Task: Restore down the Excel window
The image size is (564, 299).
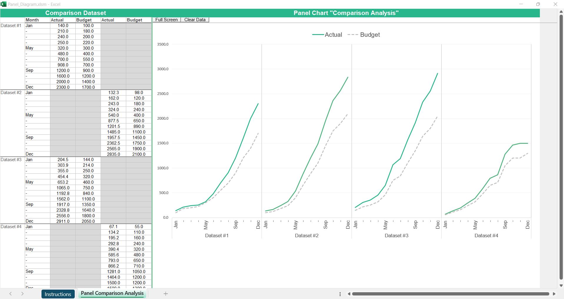Action: (538, 4)
